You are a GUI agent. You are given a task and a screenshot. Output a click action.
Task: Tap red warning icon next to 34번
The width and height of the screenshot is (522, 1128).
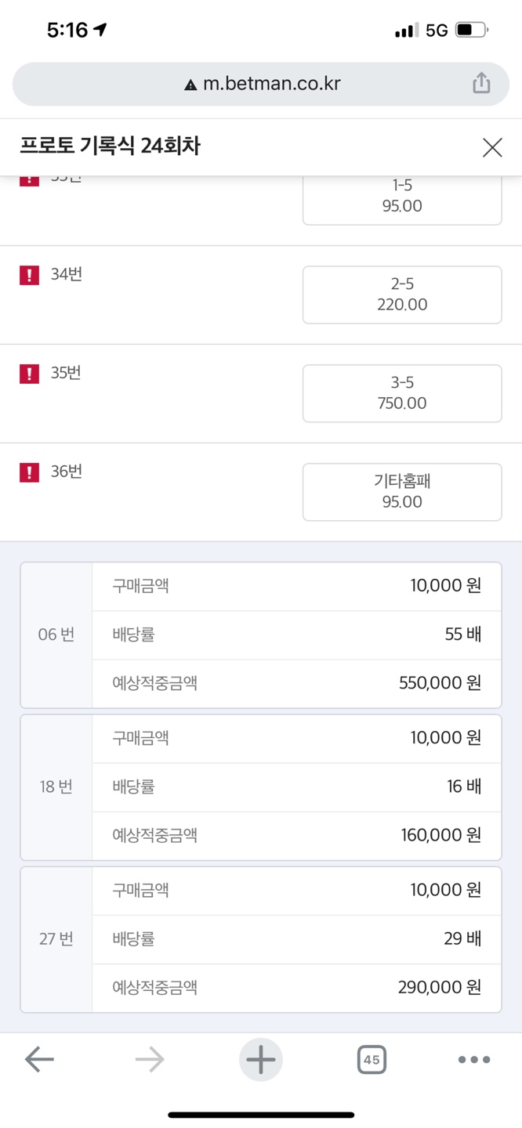click(29, 275)
